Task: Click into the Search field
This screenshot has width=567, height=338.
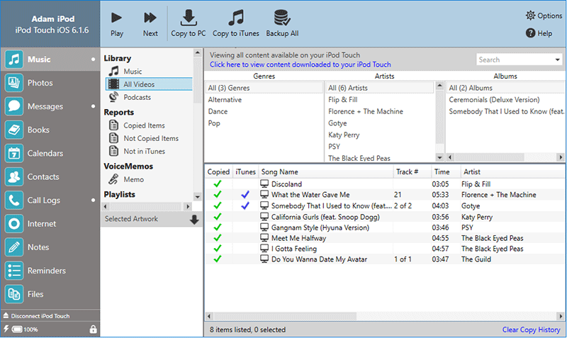Action: (515, 60)
